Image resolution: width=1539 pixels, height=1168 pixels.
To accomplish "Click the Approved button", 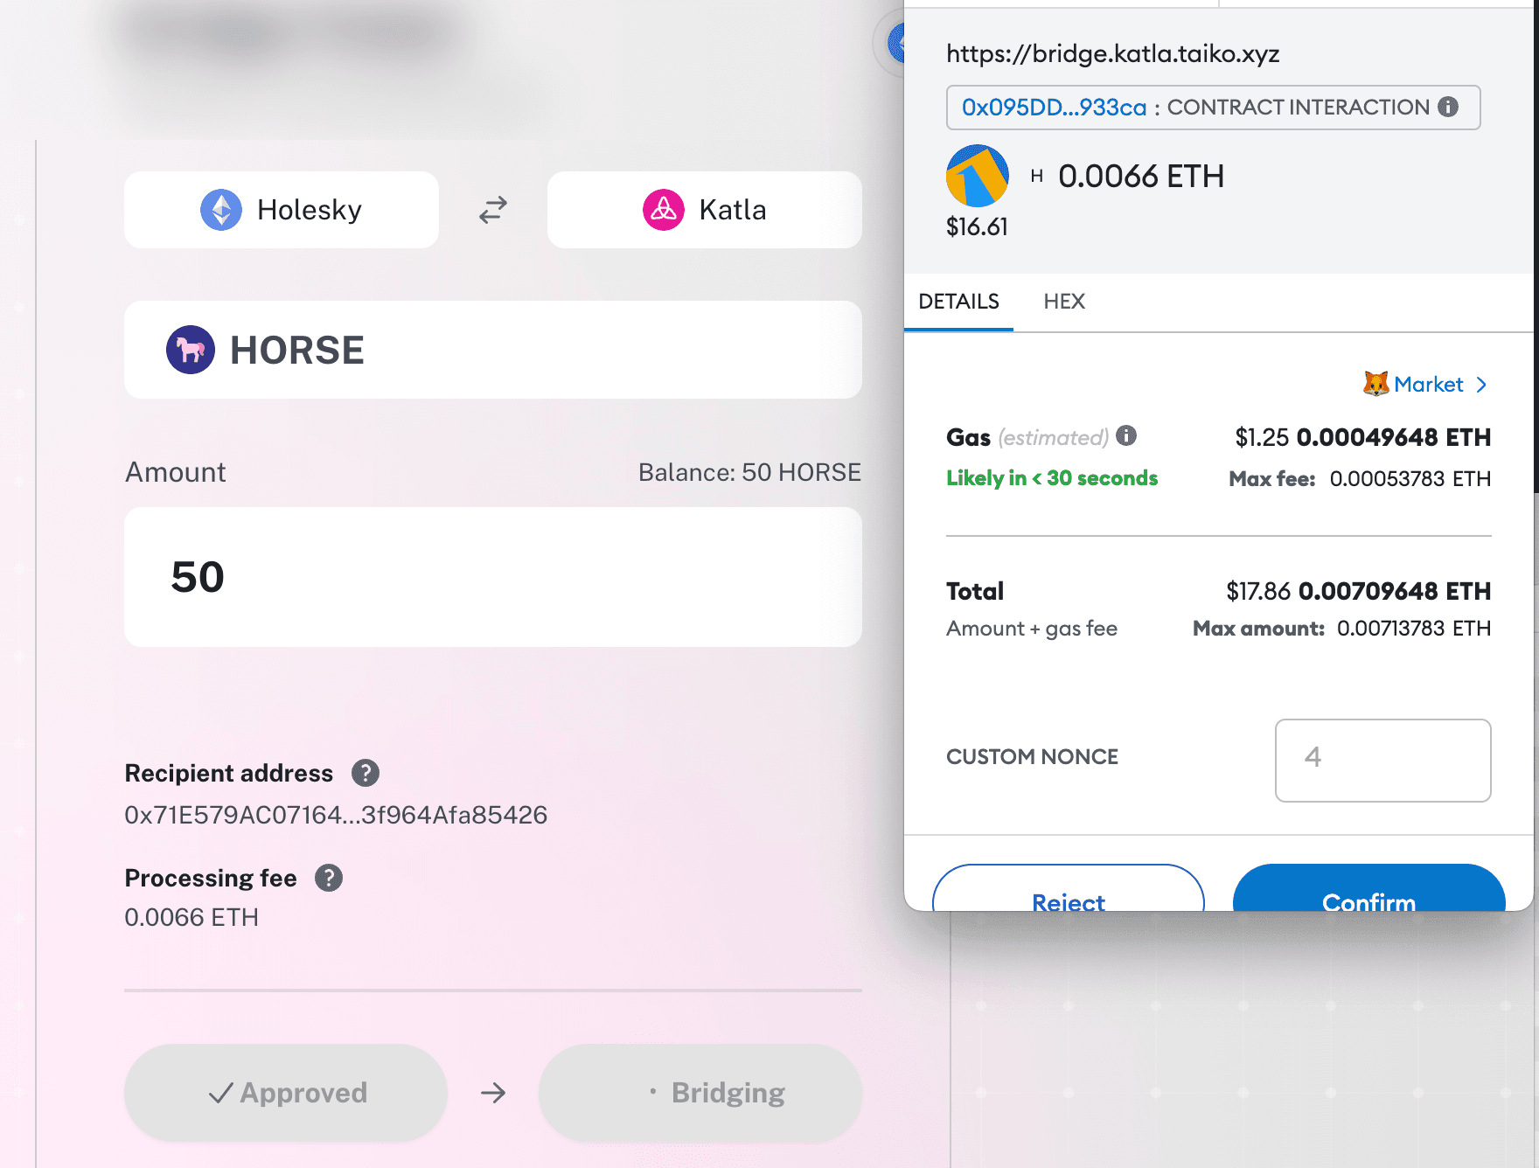I will (x=286, y=1093).
